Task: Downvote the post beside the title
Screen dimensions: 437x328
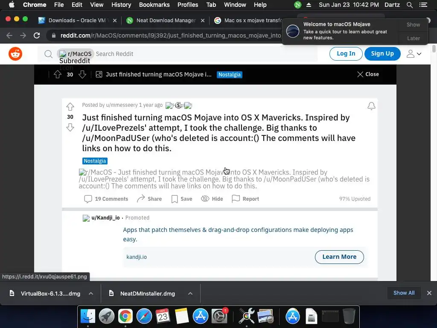Action: click(x=70, y=127)
